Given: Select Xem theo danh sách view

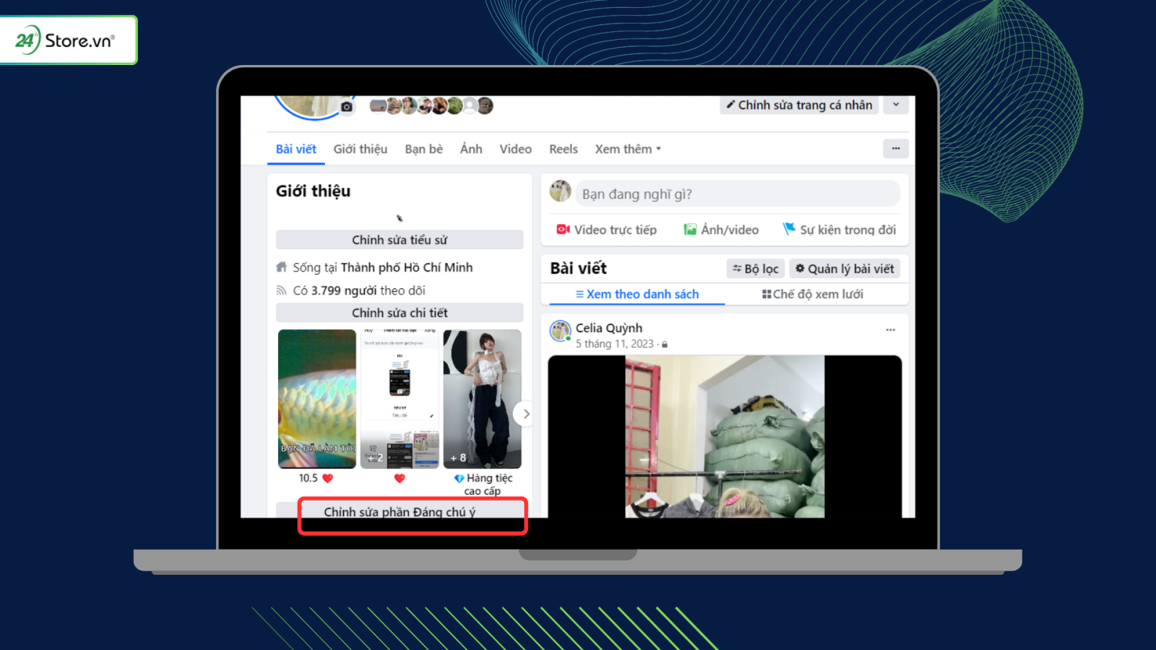Looking at the screenshot, I should point(637,294).
